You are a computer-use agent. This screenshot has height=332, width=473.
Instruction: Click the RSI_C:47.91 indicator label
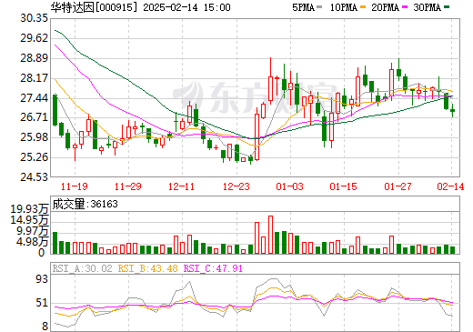click(213, 268)
